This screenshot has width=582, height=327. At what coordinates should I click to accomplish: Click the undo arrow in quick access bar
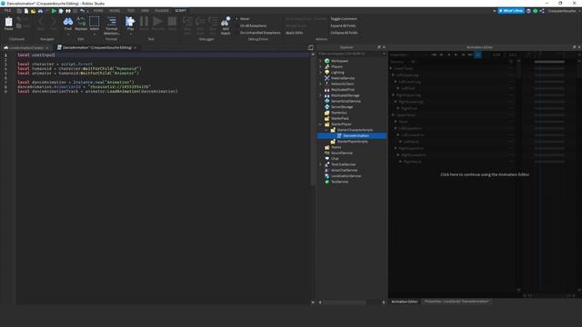click(82, 11)
